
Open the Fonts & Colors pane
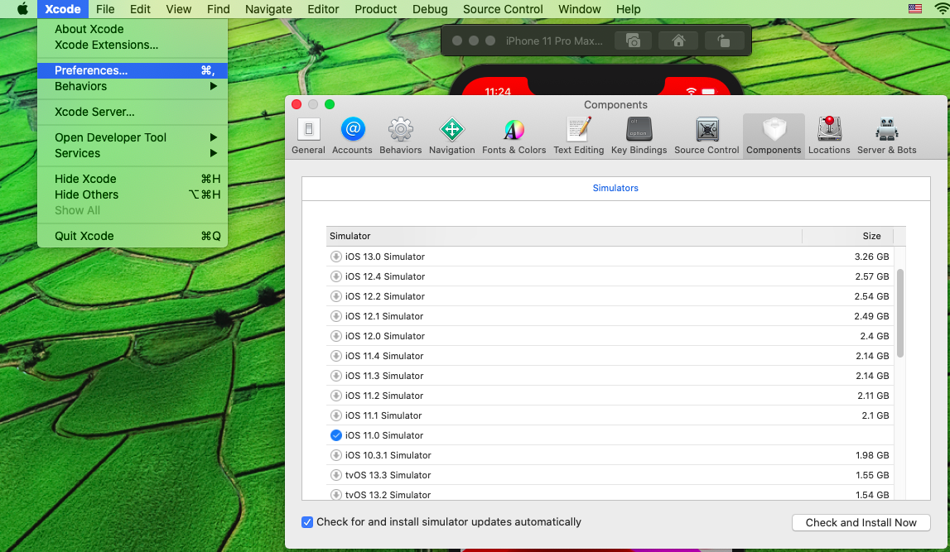tap(514, 136)
